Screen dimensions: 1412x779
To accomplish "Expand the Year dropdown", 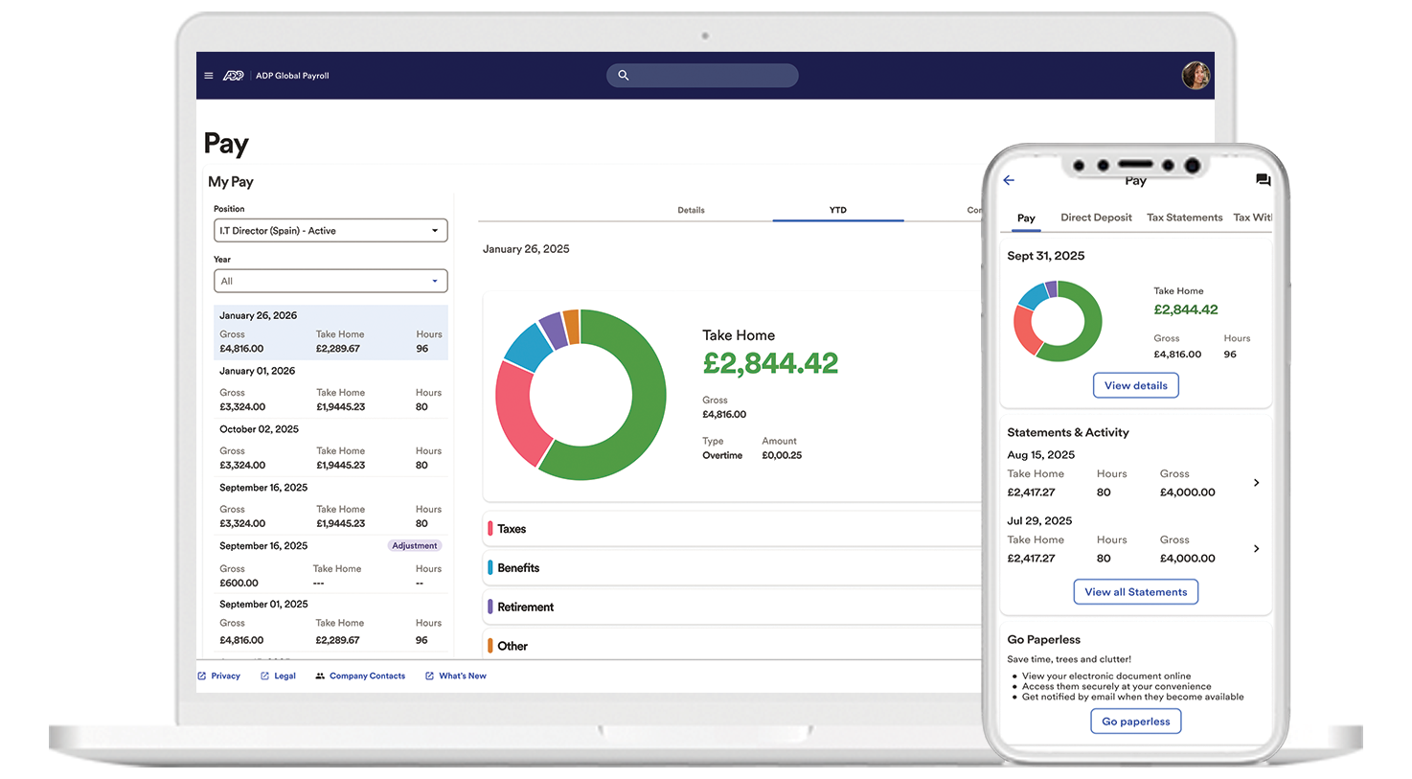I will tap(330, 282).
